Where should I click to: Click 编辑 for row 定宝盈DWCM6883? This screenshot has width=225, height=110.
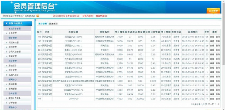212,94
